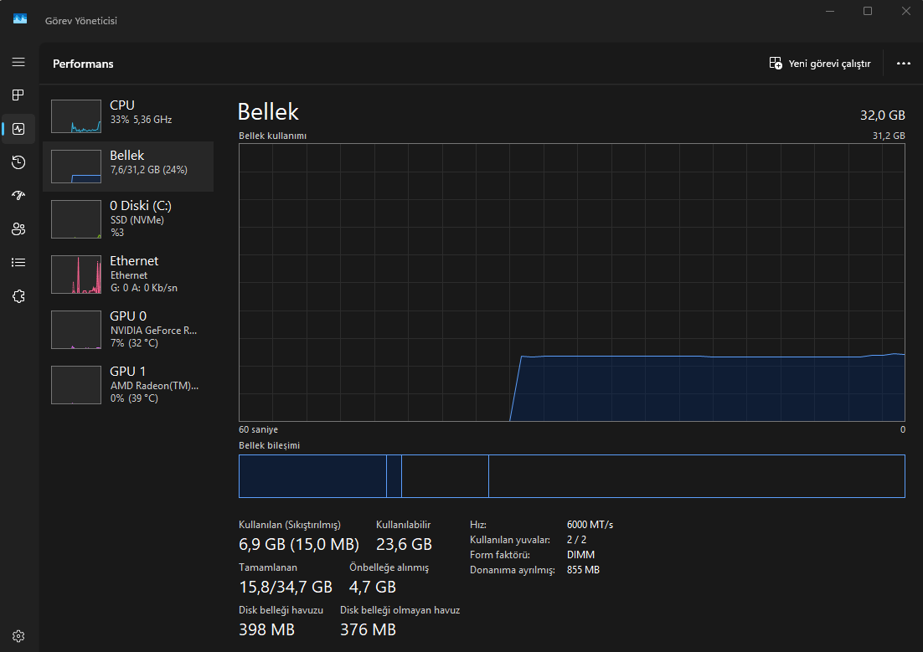This screenshot has height=652, width=923.
Task: Select the CPU performance entry
Action: click(x=128, y=116)
